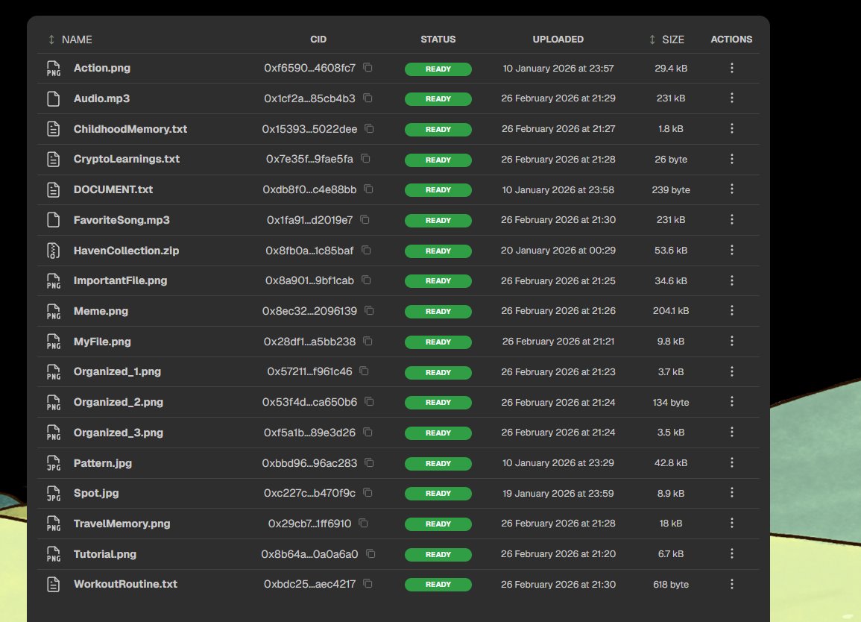Click the PNG file icon for Action.png
The height and width of the screenshot is (622, 861).
[53, 68]
